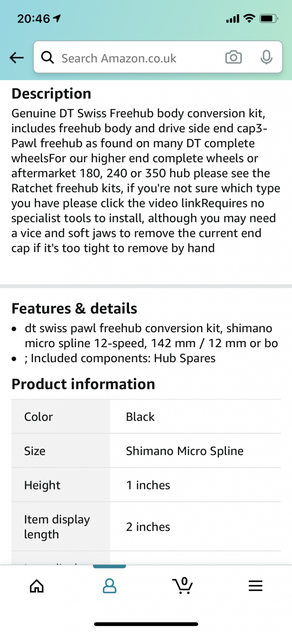The height and width of the screenshot is (632, 292).
Task: Tap the dt swiss pawl freehub bullet
Action: 151,336
